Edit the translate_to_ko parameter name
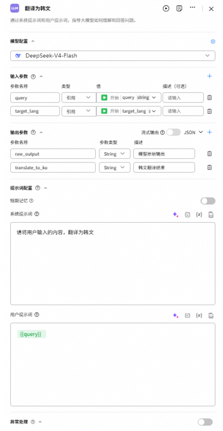Image resolution: width=223 pixels, height=431 pixels. (53, 167)
